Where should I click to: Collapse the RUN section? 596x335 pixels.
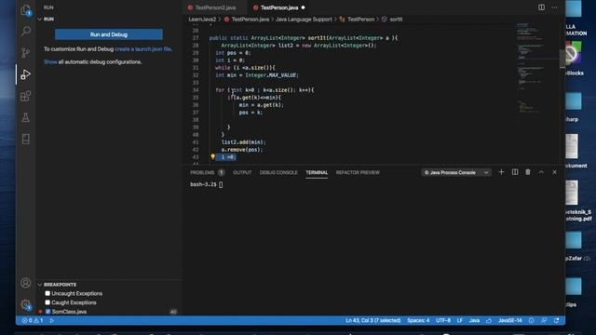point(39,19)
